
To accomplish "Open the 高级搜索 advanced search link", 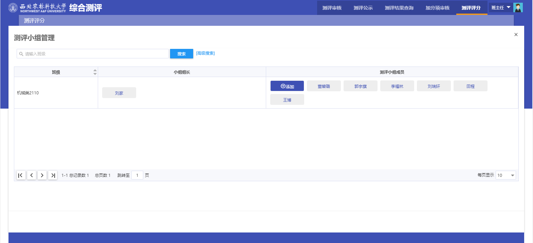I will click(205, 53).
